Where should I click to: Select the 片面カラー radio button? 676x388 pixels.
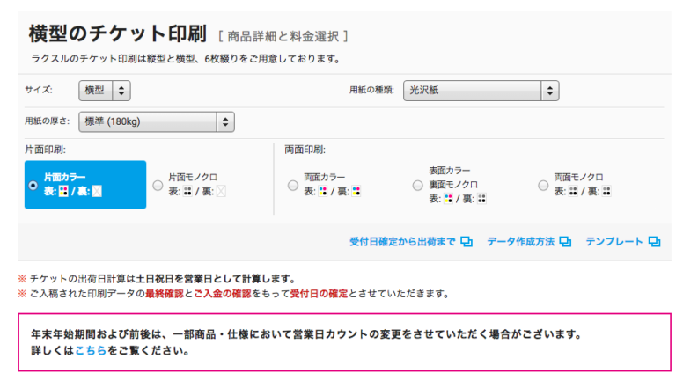click(33, 185)
